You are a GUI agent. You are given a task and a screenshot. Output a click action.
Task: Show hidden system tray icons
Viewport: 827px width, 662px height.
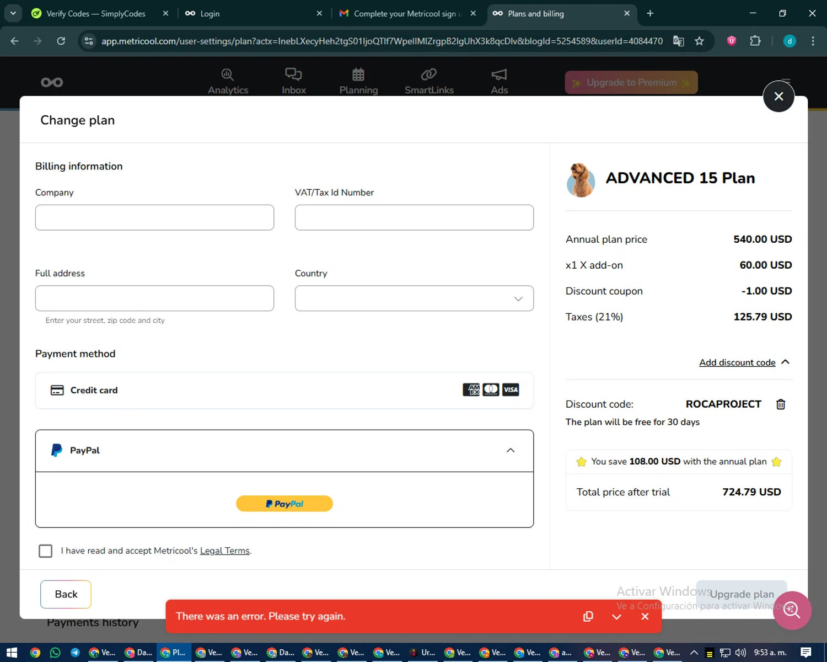(x=694, y=653)
